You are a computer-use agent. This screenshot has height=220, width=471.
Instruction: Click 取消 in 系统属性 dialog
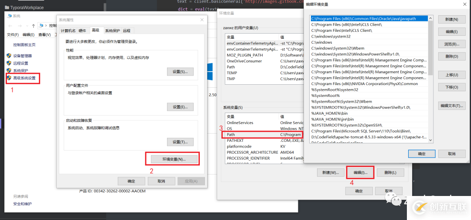pyautogui.click(x=161, y=181)
